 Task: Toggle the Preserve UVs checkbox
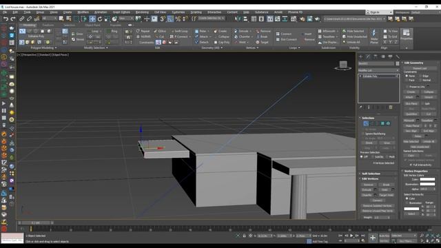click(x=407, y=87)
